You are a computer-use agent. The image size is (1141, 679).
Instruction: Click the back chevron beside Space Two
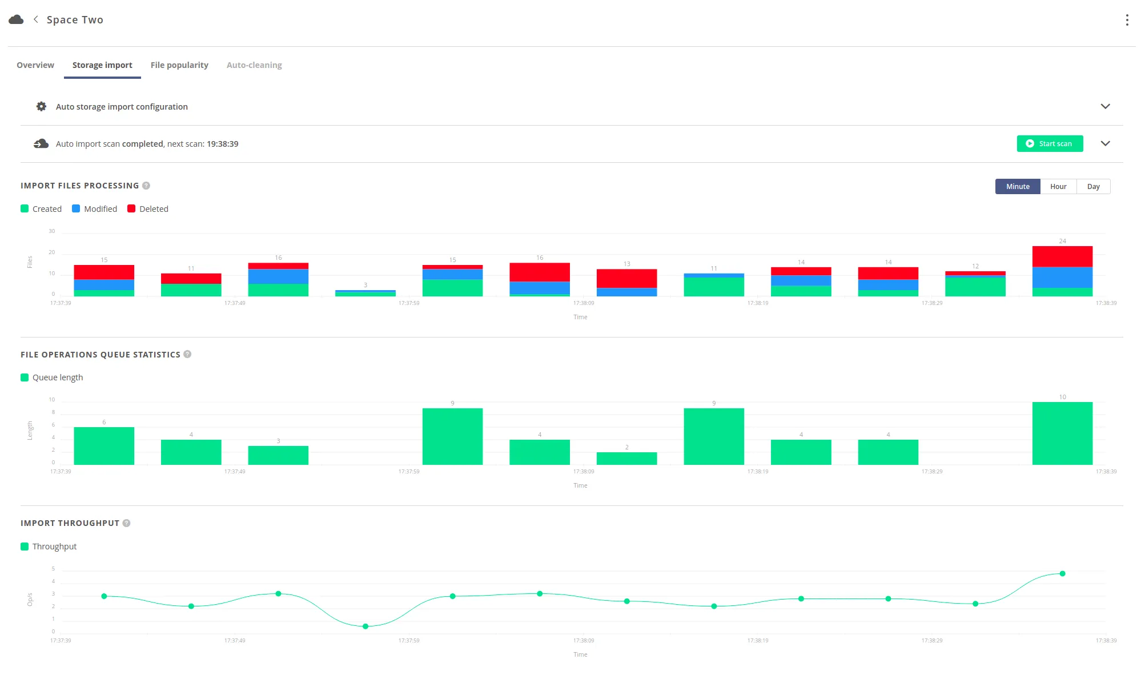(x=35, y=19)
